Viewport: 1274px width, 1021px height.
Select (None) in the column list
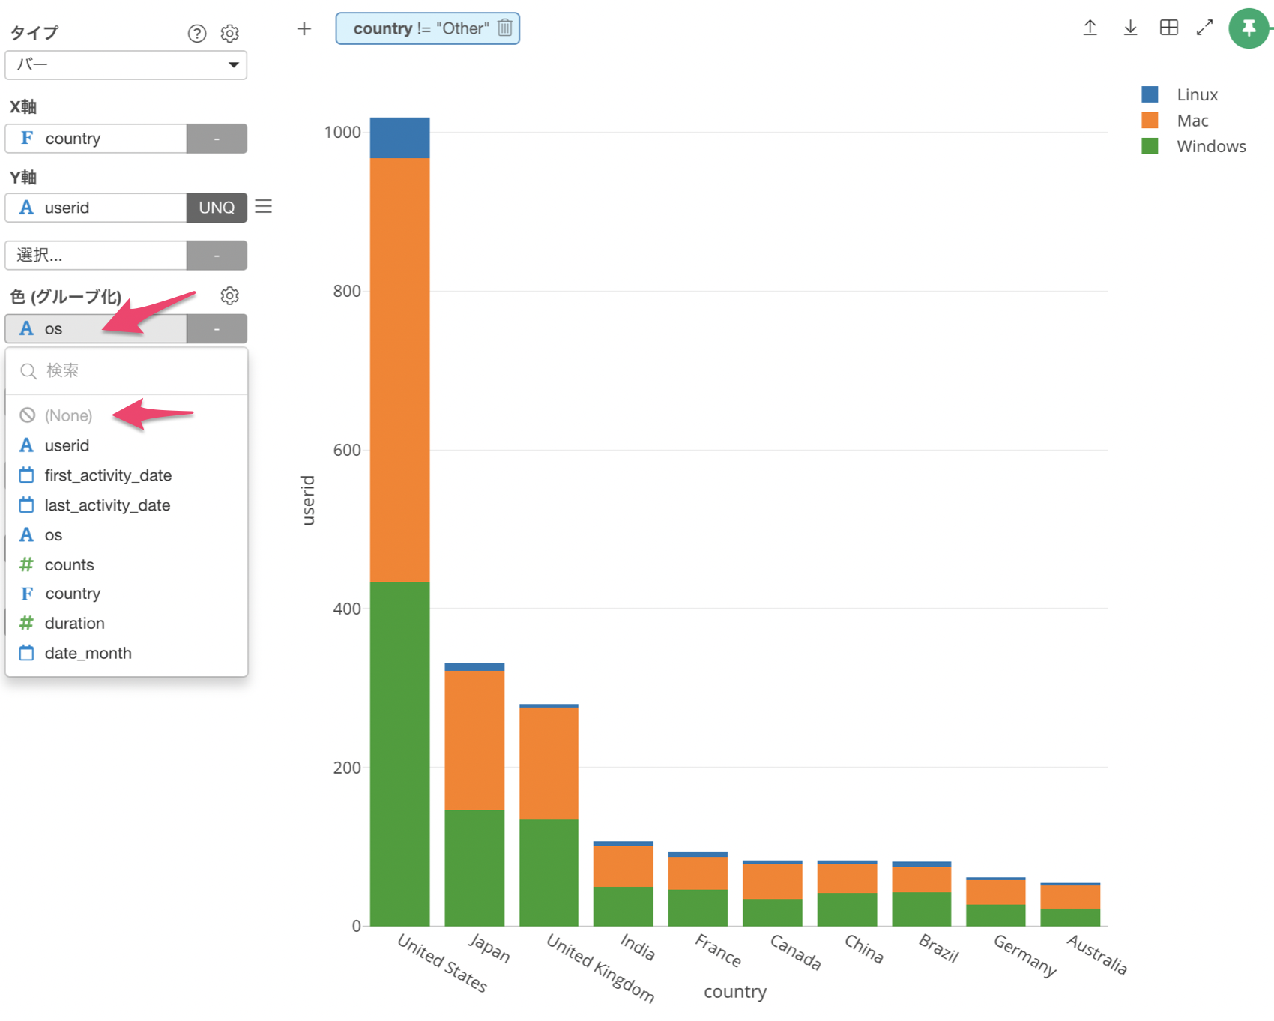pyautogui.click(x=127, y=415)
